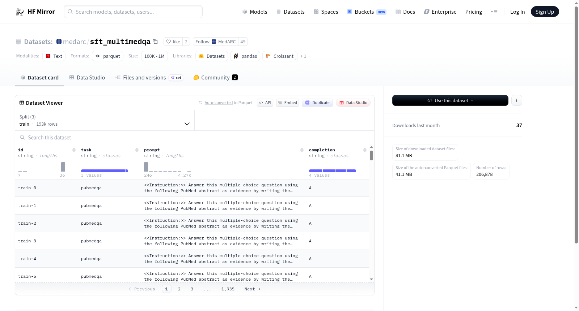This screenshot has height=311, width=579.
Task: Switch to the Data Studio tab
Action: [x=87, y=78]
